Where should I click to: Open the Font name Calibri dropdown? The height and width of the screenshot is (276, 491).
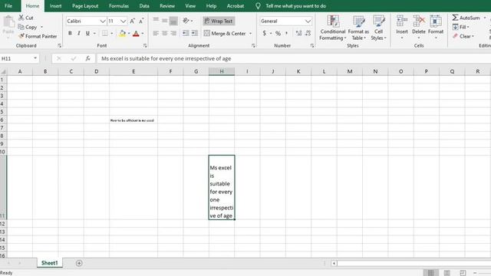pos(102,21)
